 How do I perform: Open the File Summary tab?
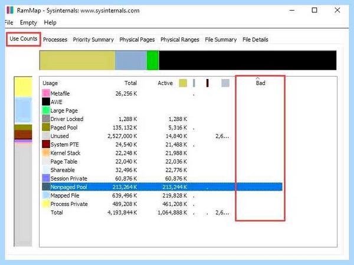point(221,40)
